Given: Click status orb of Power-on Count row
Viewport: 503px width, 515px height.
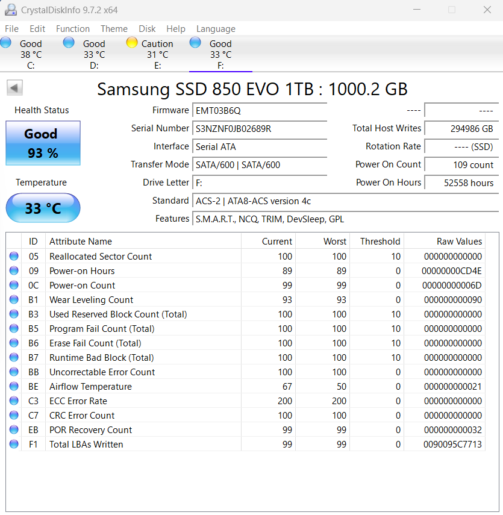Looking at the screenshot, I should 14,285.
